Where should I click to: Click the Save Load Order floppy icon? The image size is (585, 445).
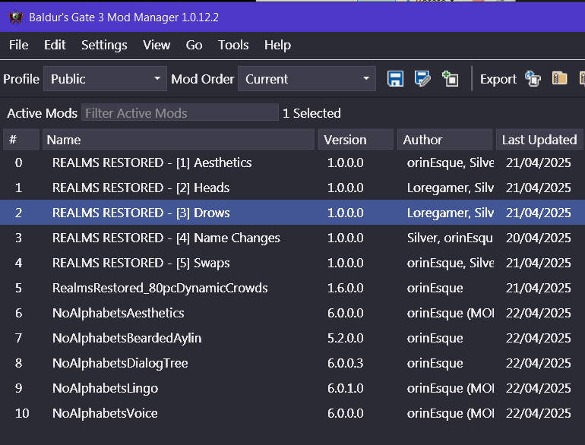[395, 79]
